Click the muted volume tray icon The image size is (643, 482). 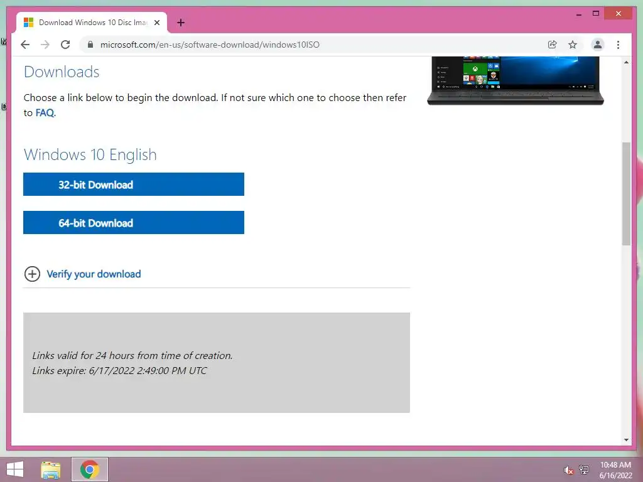(568, 469)
